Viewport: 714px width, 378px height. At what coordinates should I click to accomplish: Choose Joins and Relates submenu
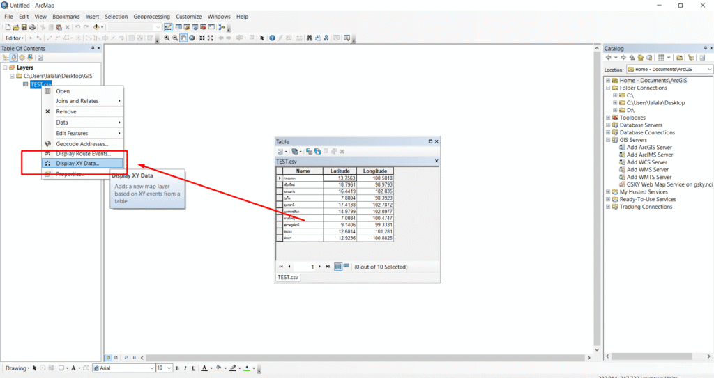(82, 101)
